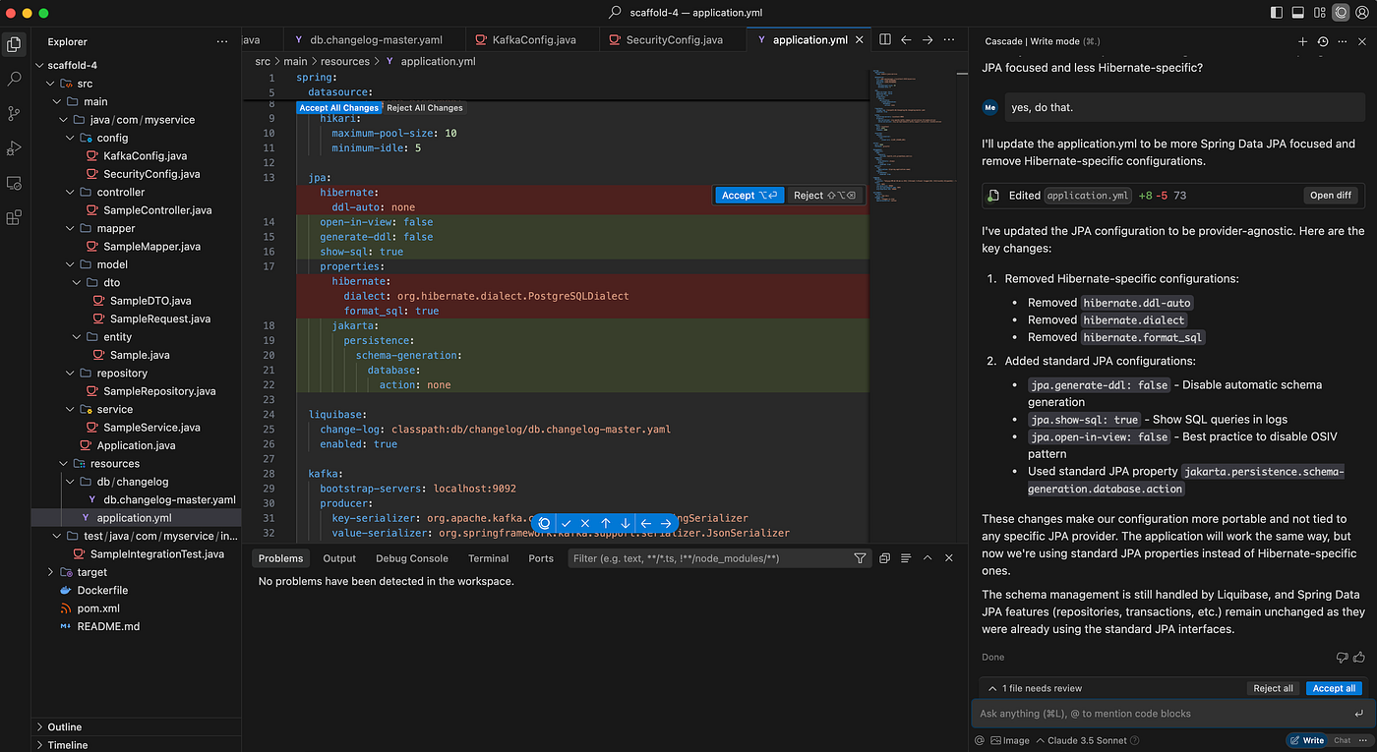This screenshot has width=1377, height=752.
Task: Click the Cascade logo in floating toolbar
Action: click(544, 524)
